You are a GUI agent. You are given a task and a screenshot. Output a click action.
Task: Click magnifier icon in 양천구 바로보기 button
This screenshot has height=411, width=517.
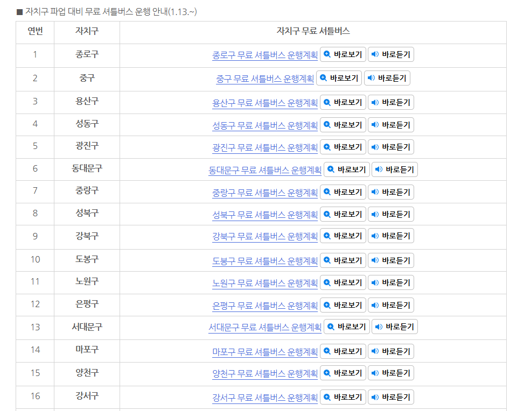coord(327,373)
